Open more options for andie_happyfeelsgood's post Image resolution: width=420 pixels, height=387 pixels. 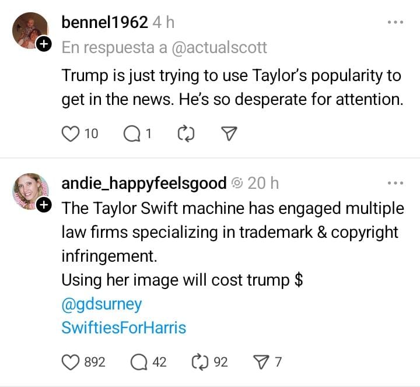click(x=395, y=183)
